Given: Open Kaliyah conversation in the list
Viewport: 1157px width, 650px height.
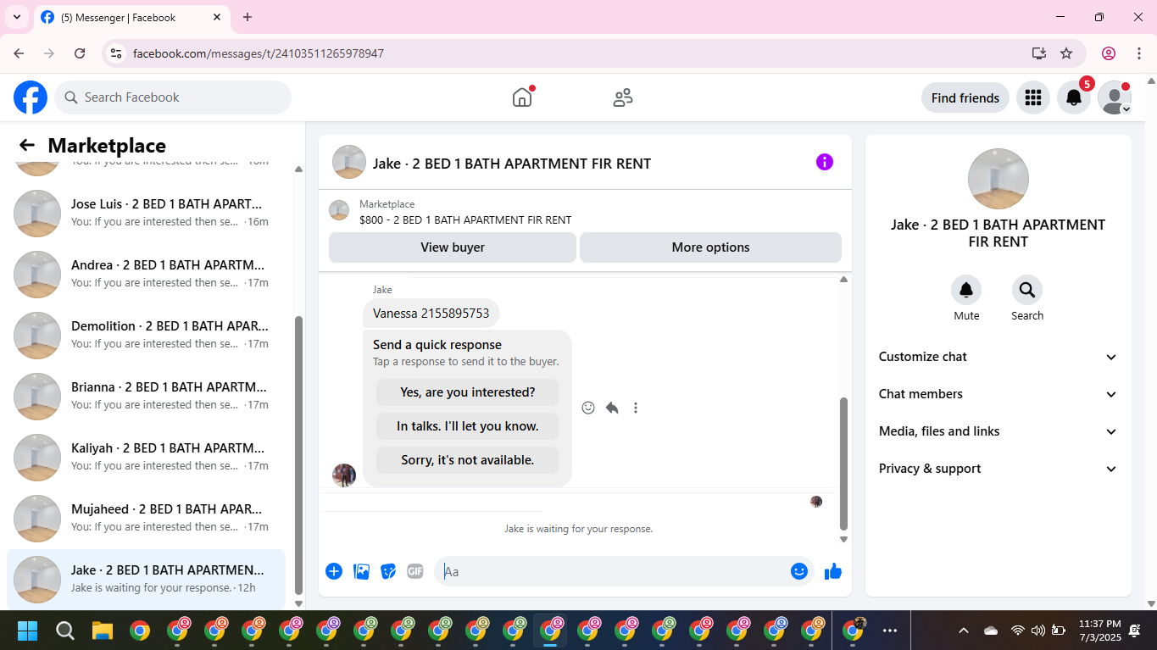Looking at the screenshot, I should pyautogui.click(x=146, y=458).
